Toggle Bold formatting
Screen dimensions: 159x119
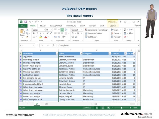[x=34, y=33]
